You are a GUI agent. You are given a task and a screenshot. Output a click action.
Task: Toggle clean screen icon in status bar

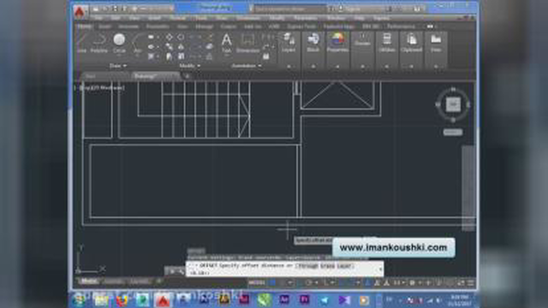[462, 283]
